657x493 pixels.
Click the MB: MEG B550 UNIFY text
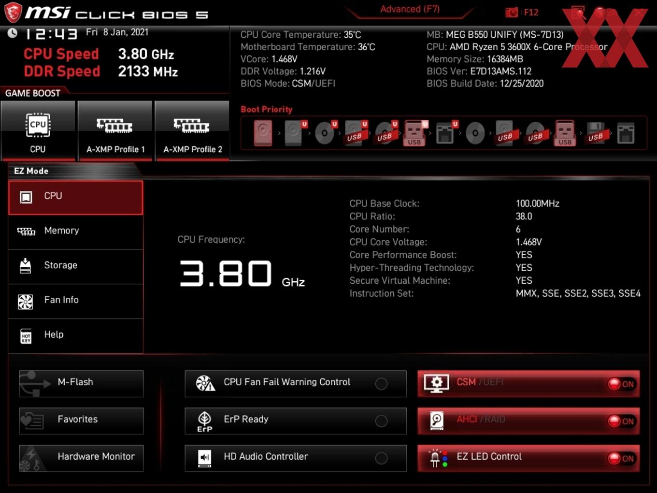pos(495,35)
